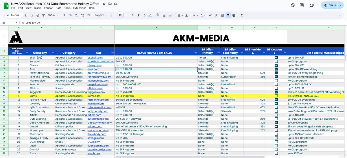View cloud document status icon
The width and height of the screenshot is (347, 158).
tap(116, 4)
